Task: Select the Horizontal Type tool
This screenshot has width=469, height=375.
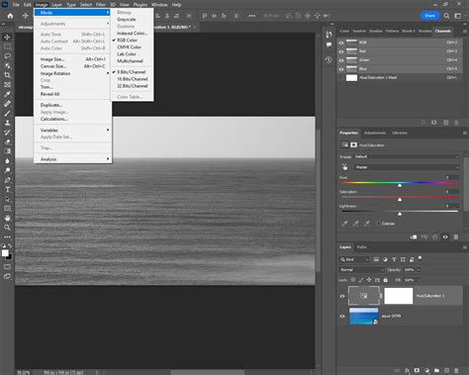Action: [7, 190]
